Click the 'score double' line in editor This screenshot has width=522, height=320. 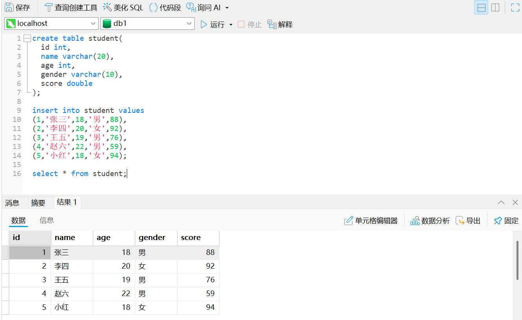coord(67,84)
